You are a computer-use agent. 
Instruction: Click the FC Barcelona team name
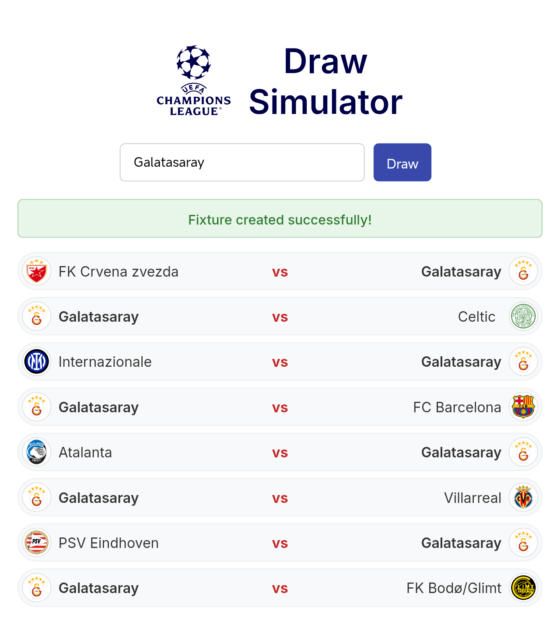[x=457, y=407]
